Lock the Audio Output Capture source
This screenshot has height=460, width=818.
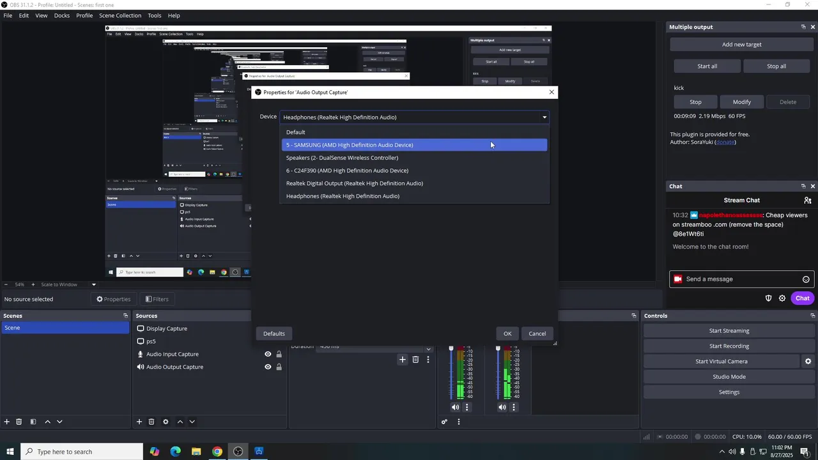click(279, 367)
